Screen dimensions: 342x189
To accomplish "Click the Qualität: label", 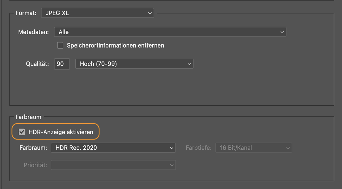I will tap(38, 64).
